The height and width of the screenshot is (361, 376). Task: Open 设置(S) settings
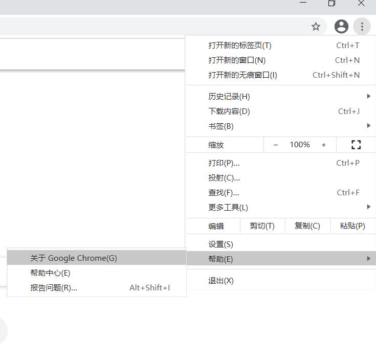281,244
